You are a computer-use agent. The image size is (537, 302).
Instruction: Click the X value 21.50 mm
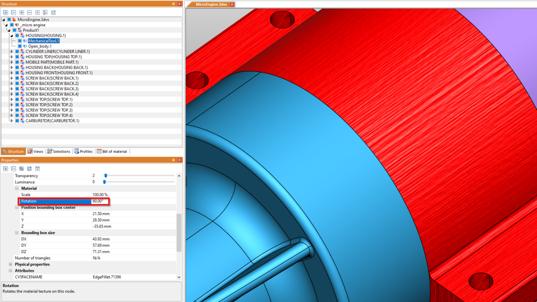(101, 214)
